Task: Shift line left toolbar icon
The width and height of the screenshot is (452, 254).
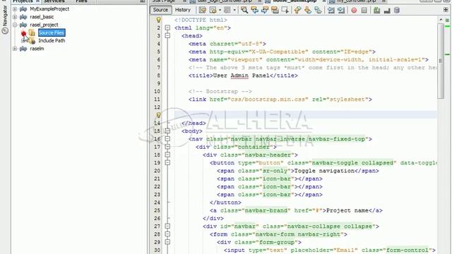Action: tap(331, 11)
